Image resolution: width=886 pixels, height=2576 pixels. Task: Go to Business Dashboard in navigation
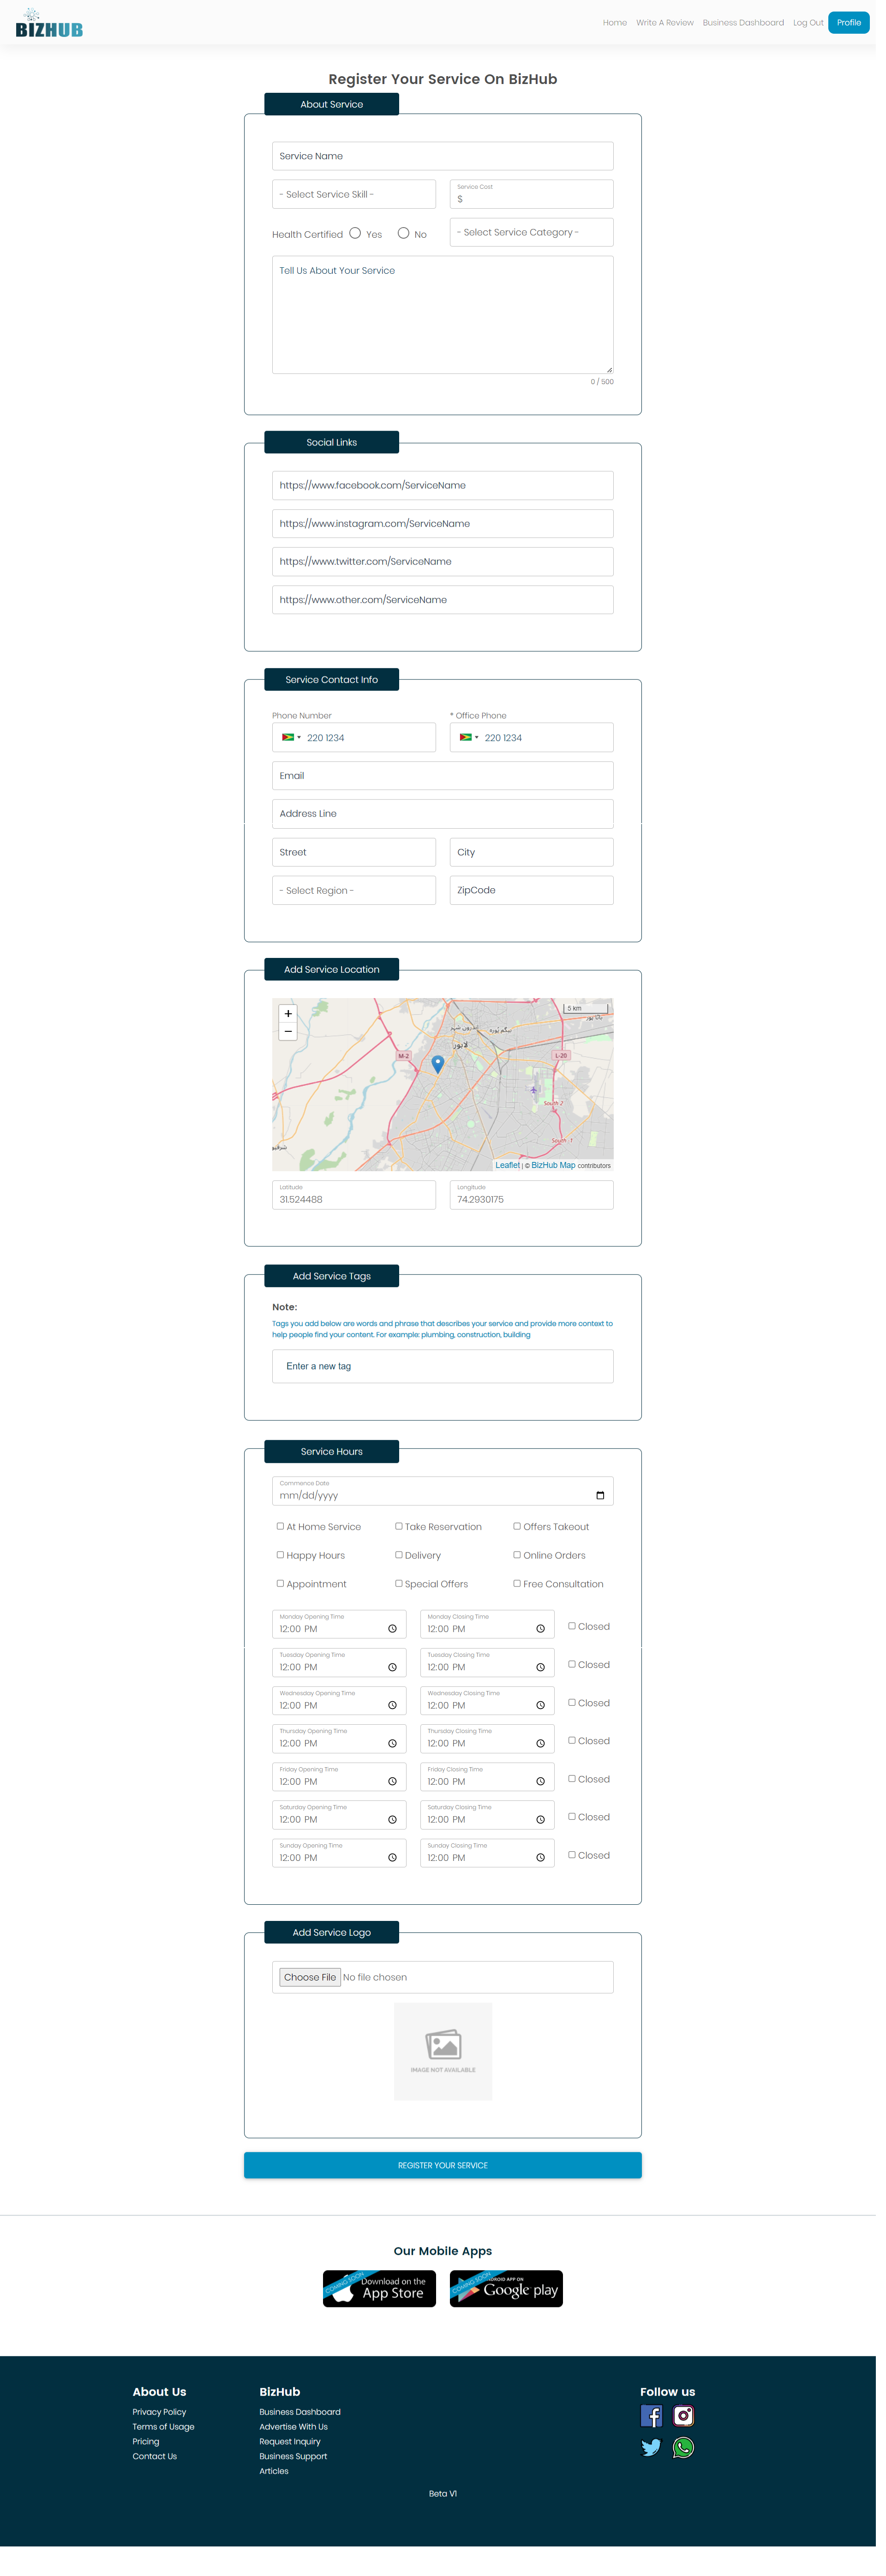(743, 22)
